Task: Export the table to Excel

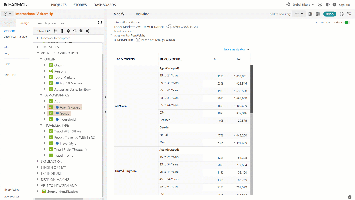Action: click(310, 14)
